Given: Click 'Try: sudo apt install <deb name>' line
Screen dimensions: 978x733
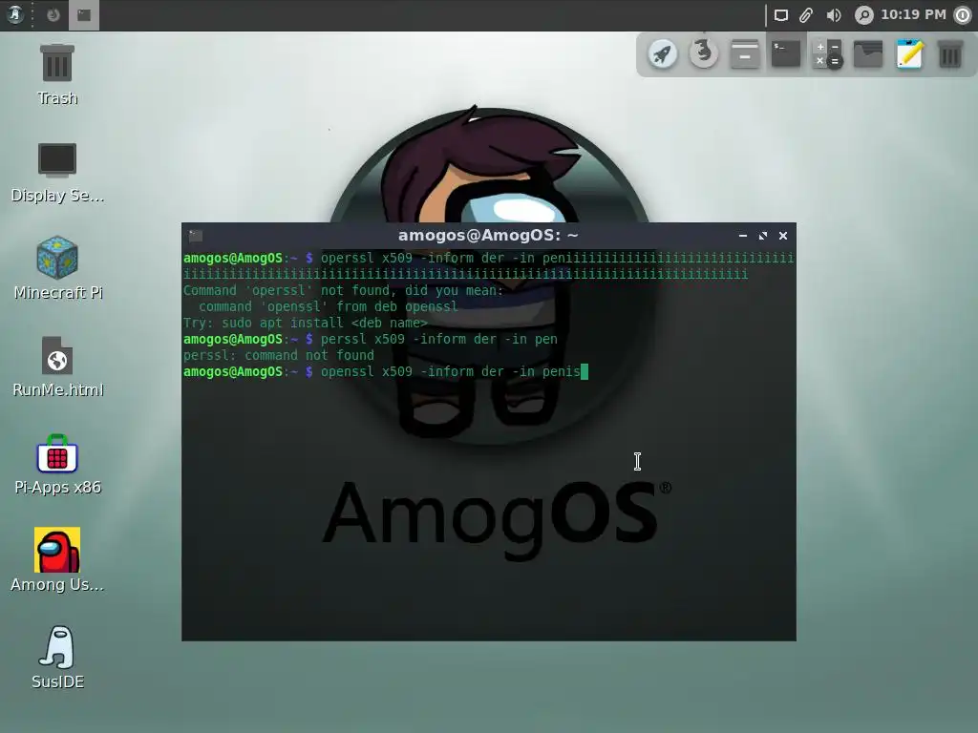Looking at the screenshot, I should click(x=306, y=323).
